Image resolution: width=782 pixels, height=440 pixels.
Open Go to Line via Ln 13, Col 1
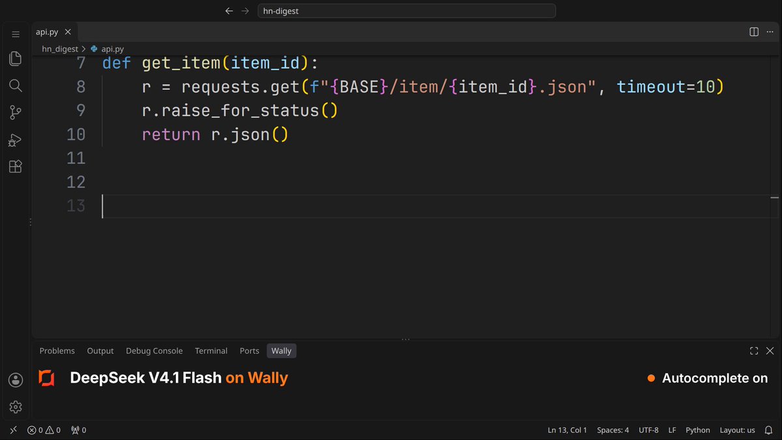click(568, 430)
